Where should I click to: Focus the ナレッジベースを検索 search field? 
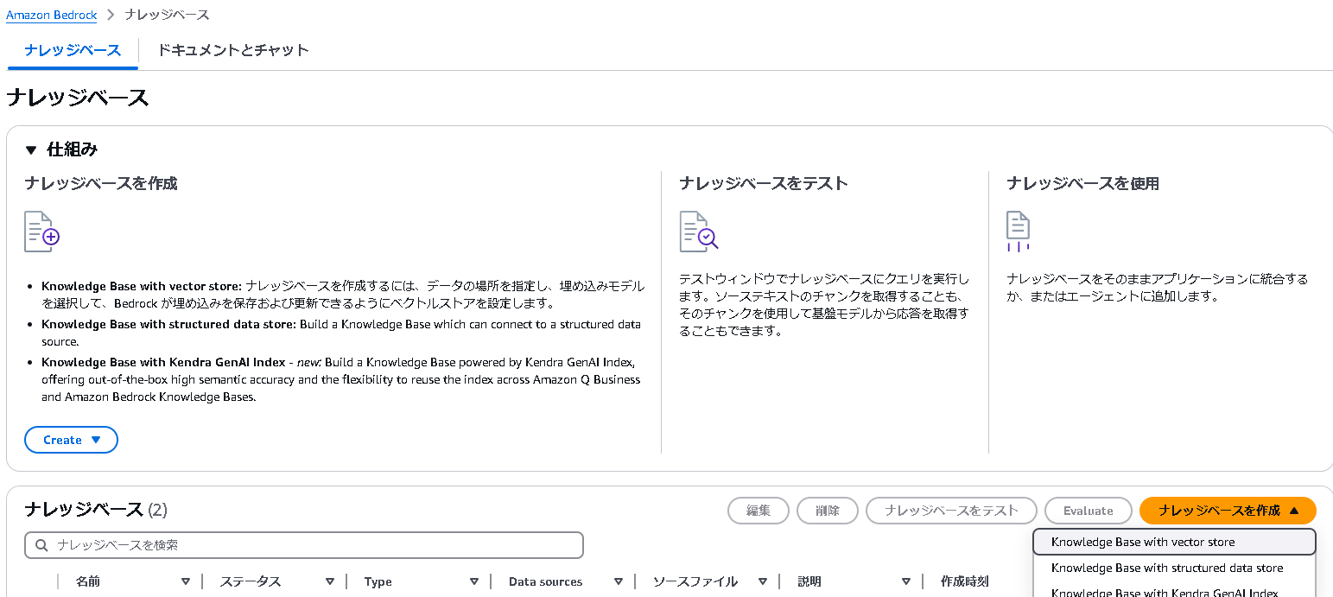tap(304, 545)
